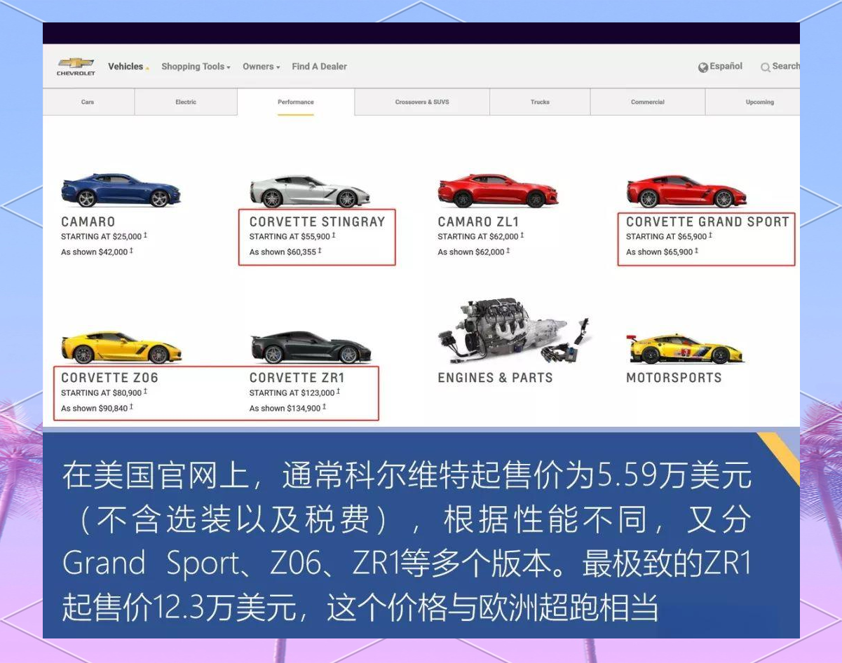The image size is (842, 663).
Task: Open the CAMARO model link
Action: click(88, 222)
